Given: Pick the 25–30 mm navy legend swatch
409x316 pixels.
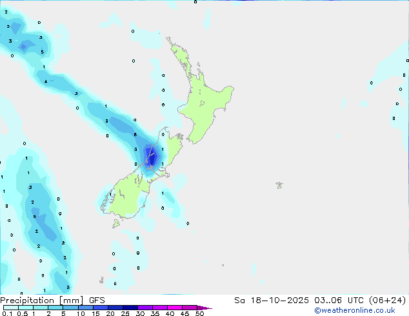Looking at the screenshot, I should [130, 308].
